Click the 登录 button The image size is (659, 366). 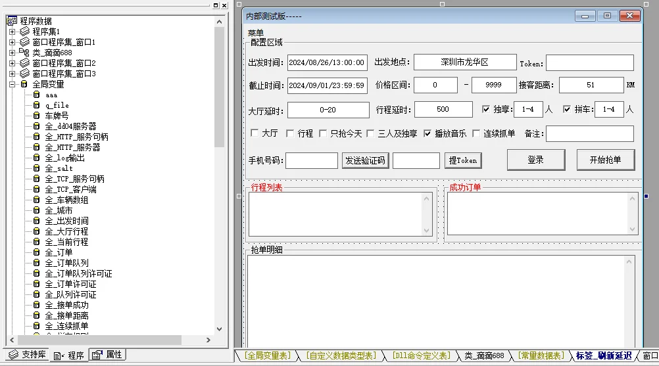pos(536,160)
